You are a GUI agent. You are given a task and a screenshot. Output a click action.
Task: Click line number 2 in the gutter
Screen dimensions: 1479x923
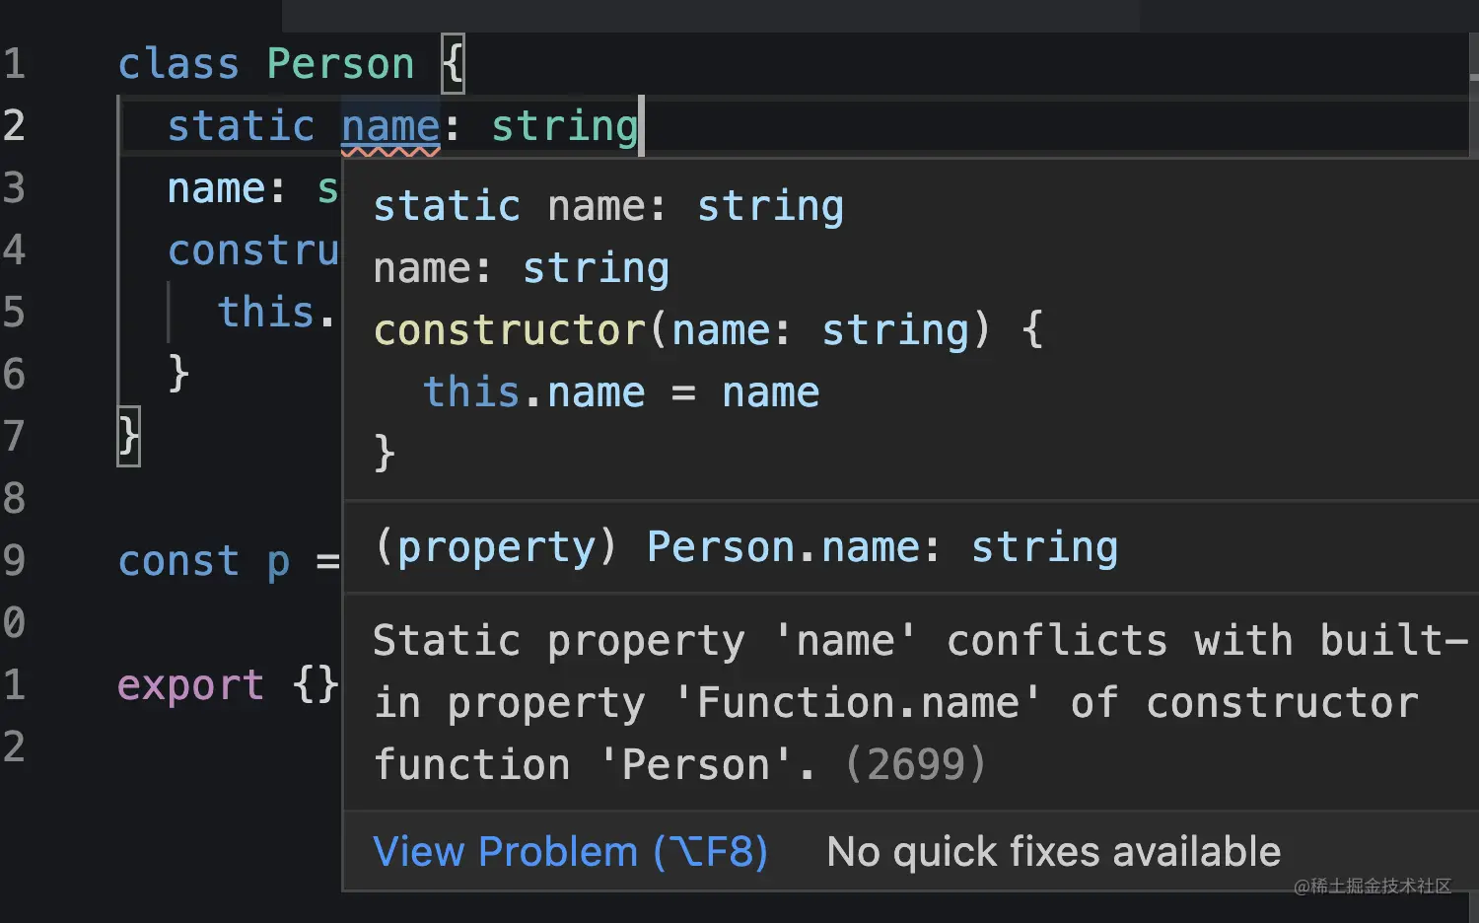click(14, 127)
